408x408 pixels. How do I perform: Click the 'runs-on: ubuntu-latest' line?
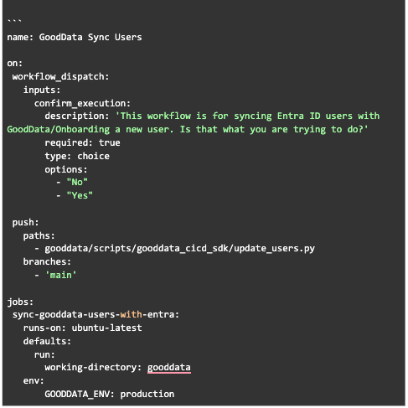click(x=82, y=328)
